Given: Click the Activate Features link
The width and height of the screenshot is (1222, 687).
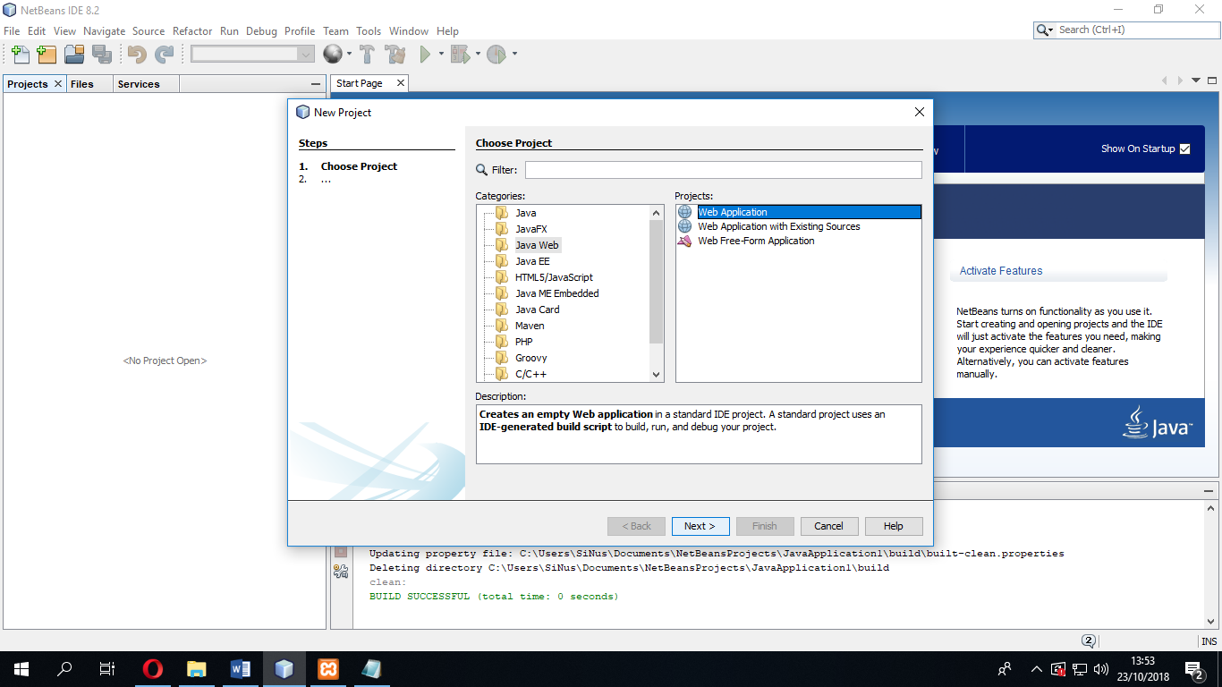Looking at the screenshot, I should [999, 270].
